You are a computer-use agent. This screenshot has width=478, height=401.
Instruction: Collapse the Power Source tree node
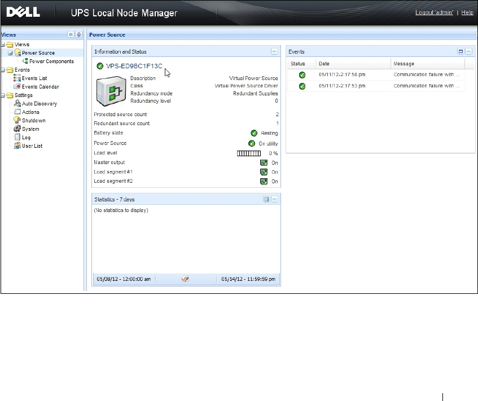[x=10, y=53]
